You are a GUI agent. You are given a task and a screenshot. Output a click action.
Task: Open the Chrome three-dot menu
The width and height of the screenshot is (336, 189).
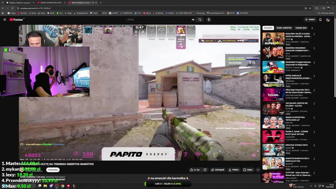tap(333, 8)
